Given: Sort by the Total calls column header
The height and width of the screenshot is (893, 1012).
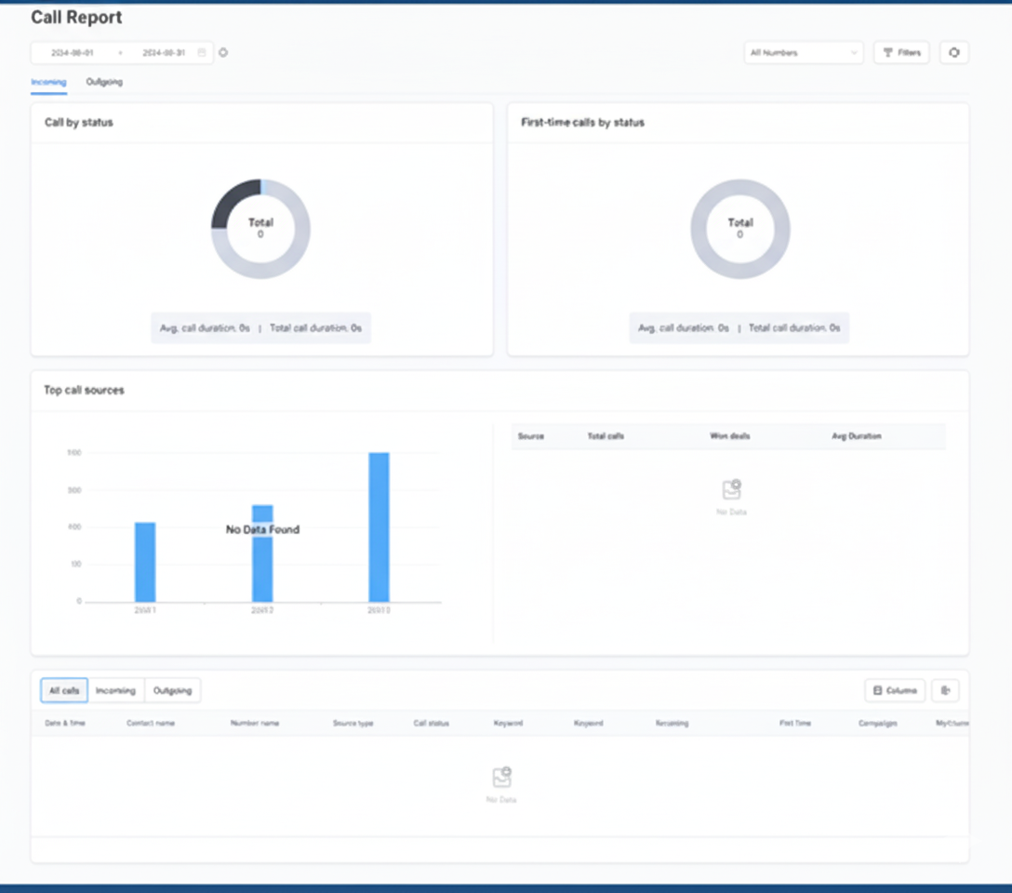Looking at the screenshot, I should 606,436.
